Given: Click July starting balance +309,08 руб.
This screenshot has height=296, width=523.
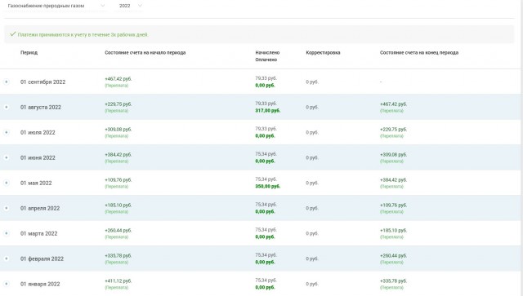Looking at the screenshot, I should click(x=118, y=130).
